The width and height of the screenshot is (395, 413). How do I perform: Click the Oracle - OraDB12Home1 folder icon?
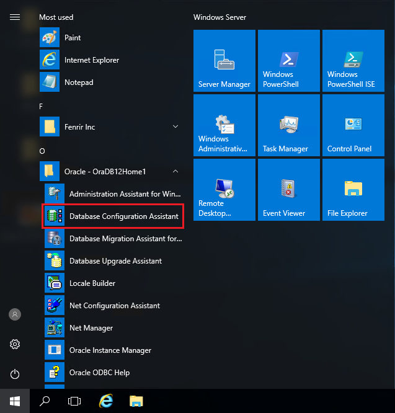tap(50, 171)
